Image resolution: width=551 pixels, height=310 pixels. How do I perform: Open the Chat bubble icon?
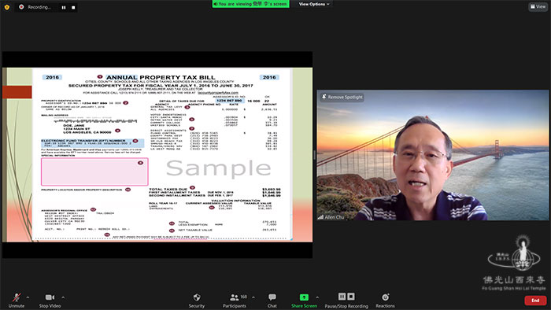[272, 297]
